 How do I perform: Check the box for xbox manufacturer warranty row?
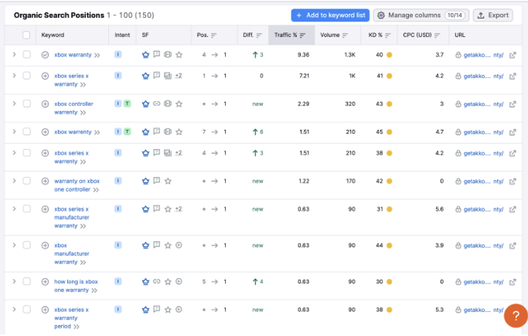point(26,245)
